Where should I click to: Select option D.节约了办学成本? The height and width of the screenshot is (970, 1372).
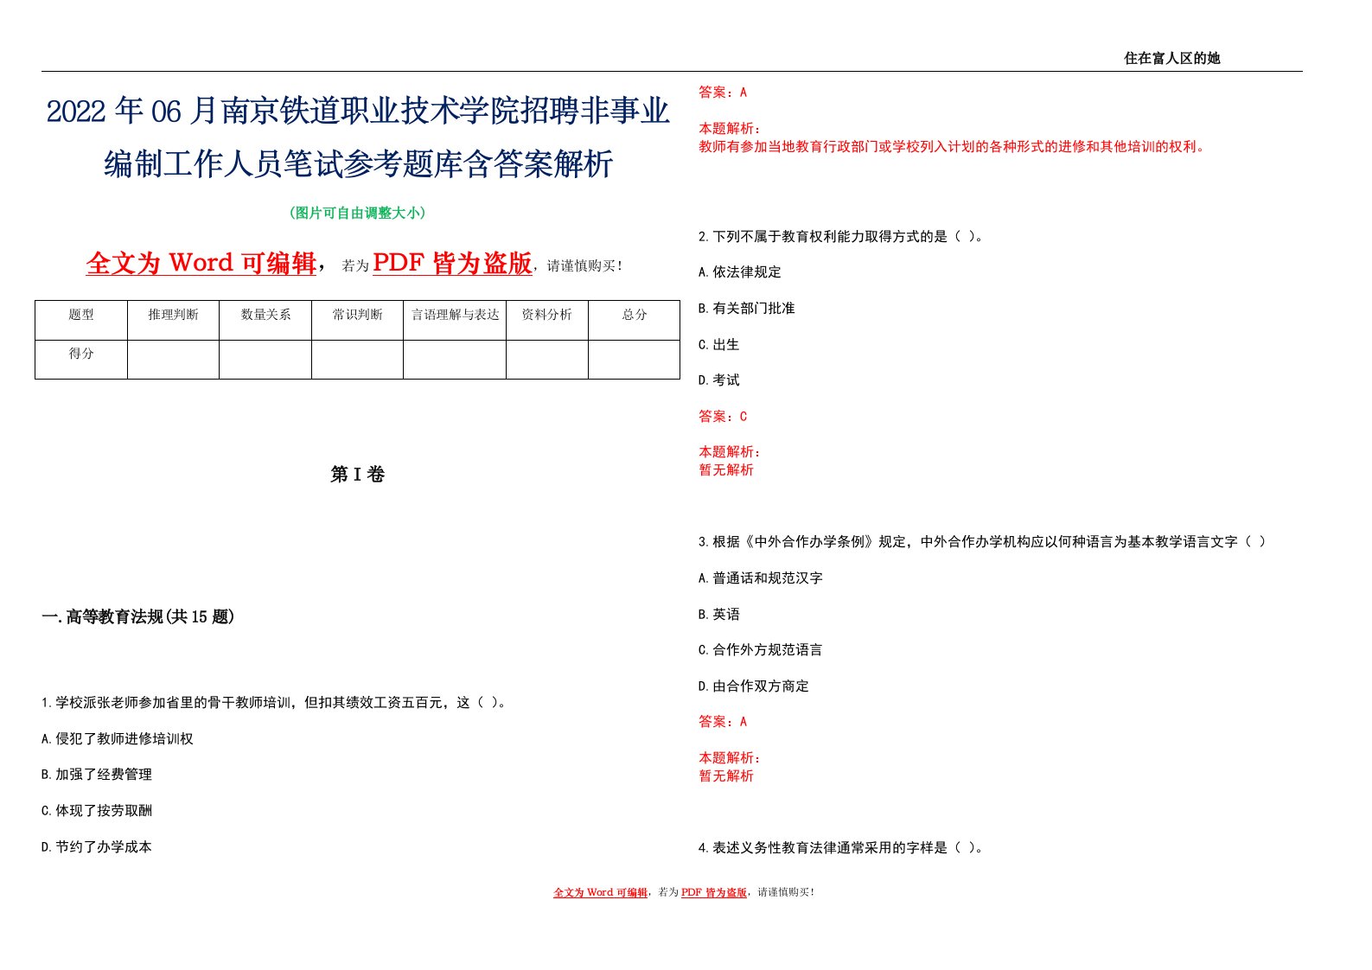point(97,847)
